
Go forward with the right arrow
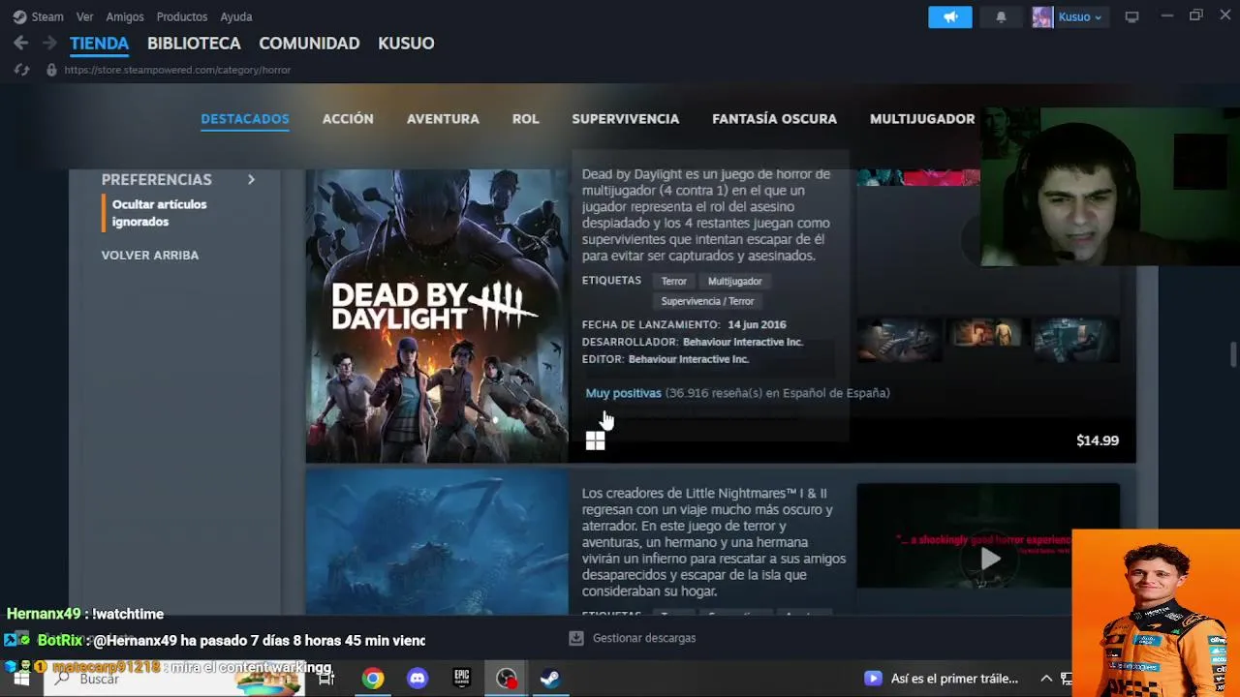tap(49, 43)
